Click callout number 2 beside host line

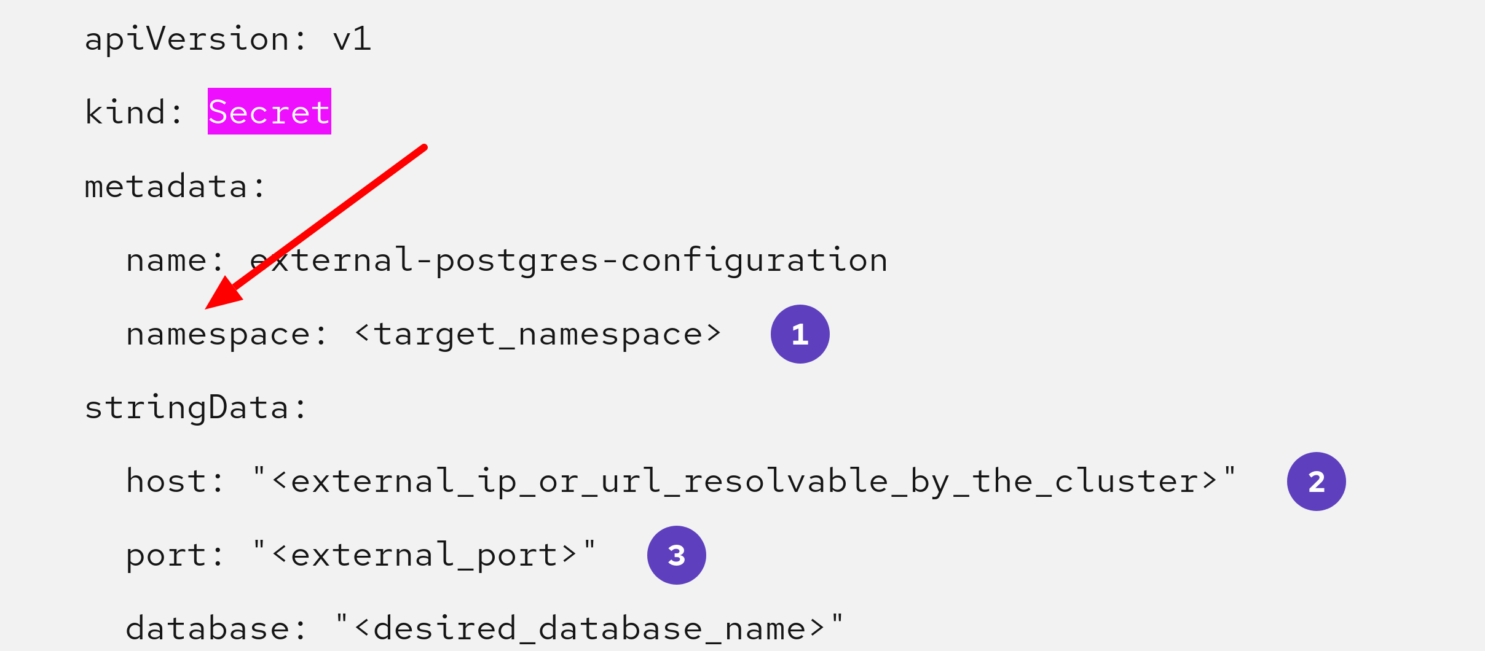[1316, 481]
